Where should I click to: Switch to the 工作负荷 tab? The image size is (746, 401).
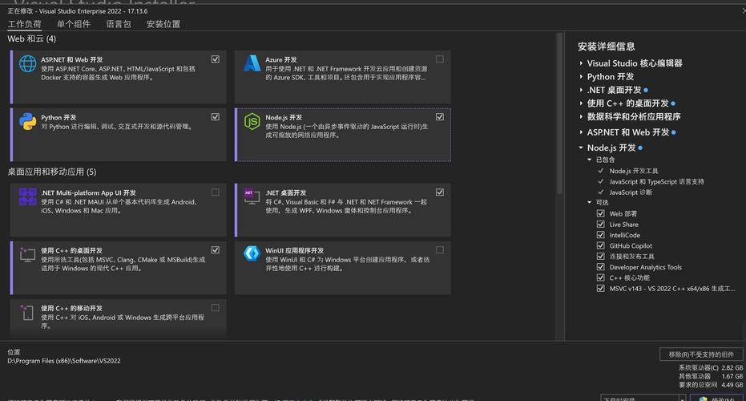point(24,24)
